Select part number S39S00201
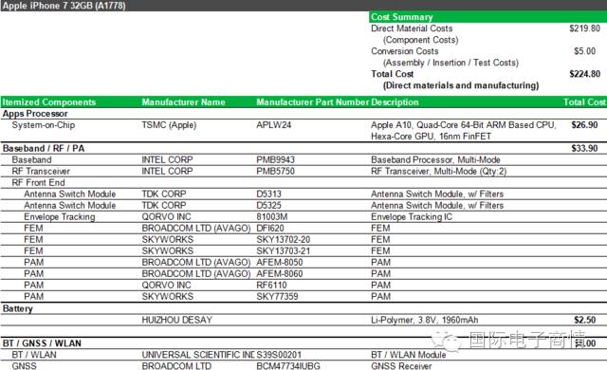The image size is (607, 370). [x=279, y=355]
